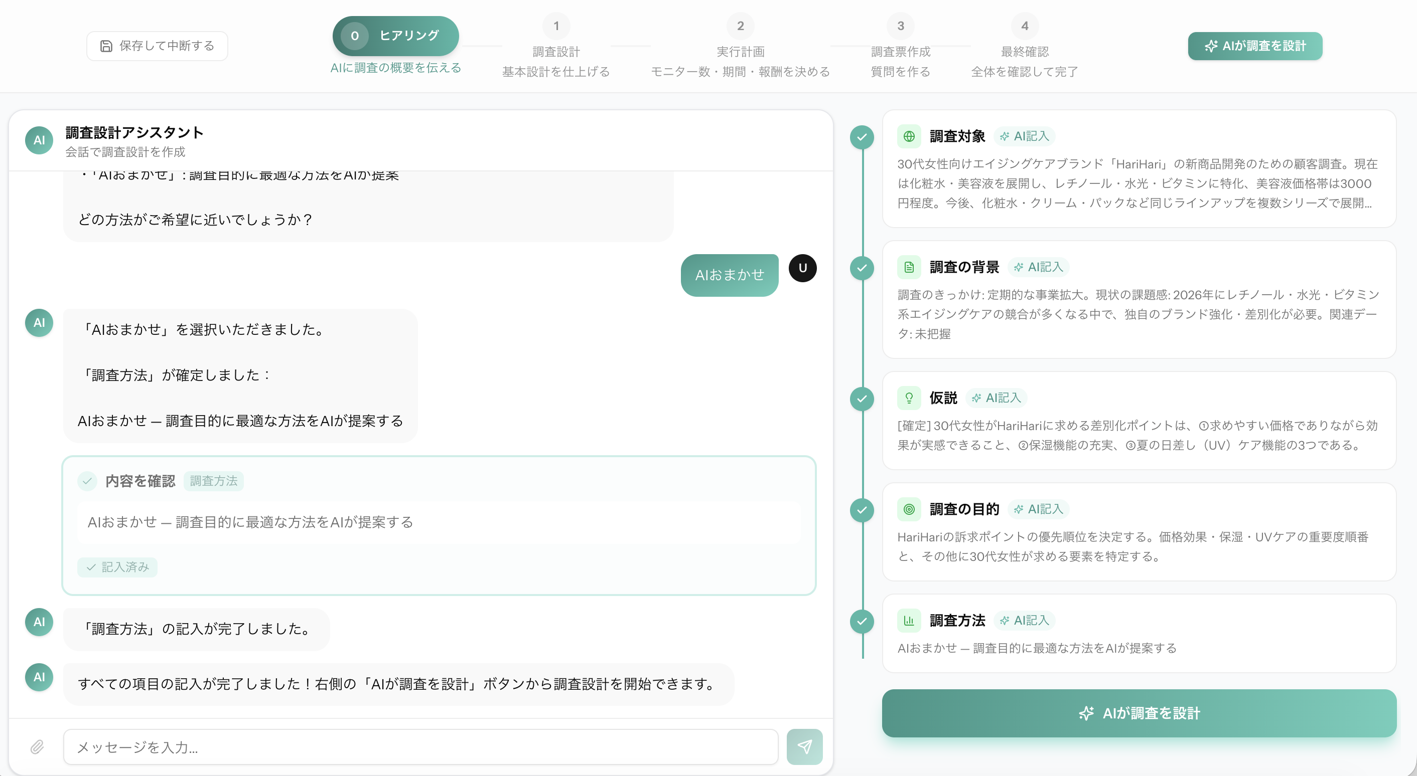The height and width of the screenshot is (776, 1417).
Task: Click the black U user avatar
Action: pos(802,268)
